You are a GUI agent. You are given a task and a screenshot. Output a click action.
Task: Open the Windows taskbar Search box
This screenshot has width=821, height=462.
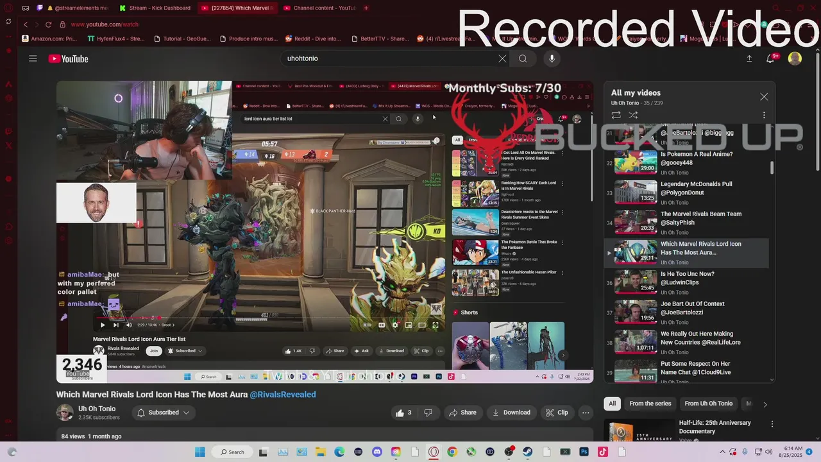coord(232,452)
